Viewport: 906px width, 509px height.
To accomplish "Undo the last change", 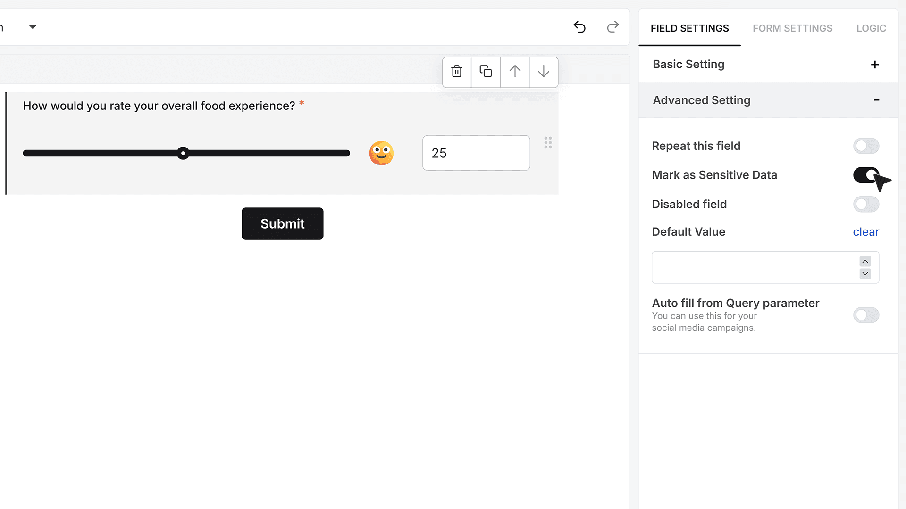I will [x=579, y=27].
